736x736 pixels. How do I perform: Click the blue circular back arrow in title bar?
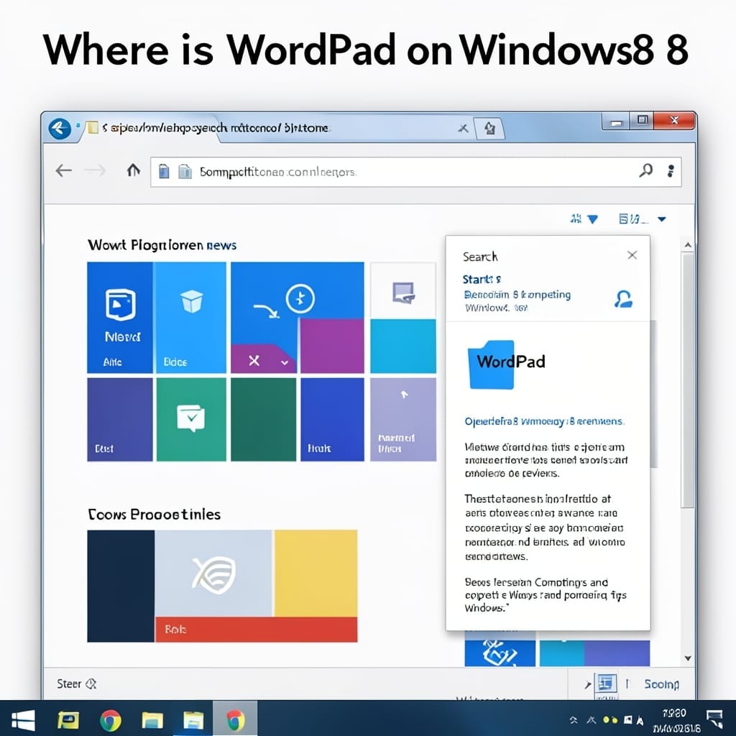pyautogui.click(x=60, y=129)
